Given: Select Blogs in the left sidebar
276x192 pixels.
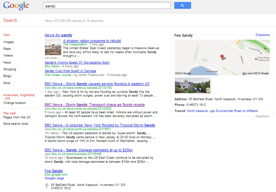Looking at the screenshot, I should pos(7,76).
